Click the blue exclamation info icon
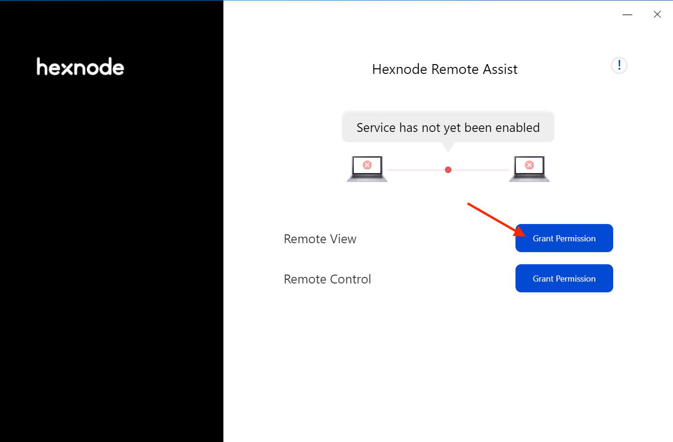 click(619, 65)
